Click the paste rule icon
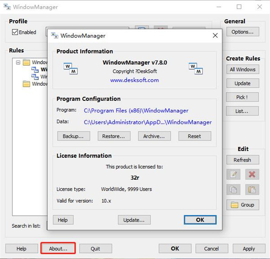Viewport: 270px width, 259px height. pyautogui.click(x=252, y=189)
